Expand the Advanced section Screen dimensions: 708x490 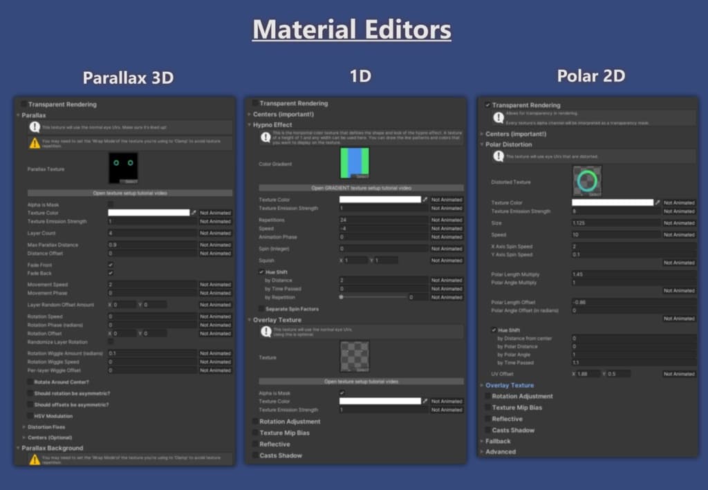pos(482,451)
